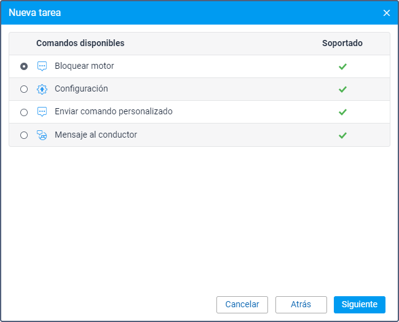Image resolution: width=399 pixels, height=322 pixels.
Task: Choose the Enviar comando personalizado radio option
Action: tap(24, 112)
